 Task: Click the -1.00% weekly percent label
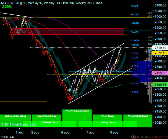tap(134, 58)
